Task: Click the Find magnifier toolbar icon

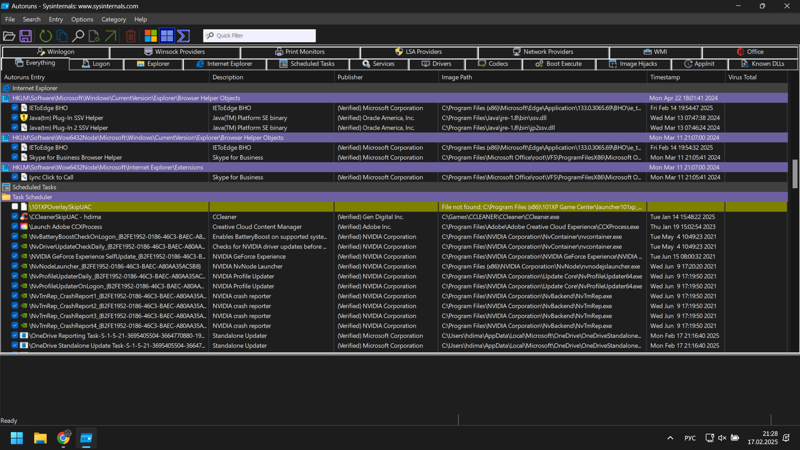Action: tap(78, 36)
